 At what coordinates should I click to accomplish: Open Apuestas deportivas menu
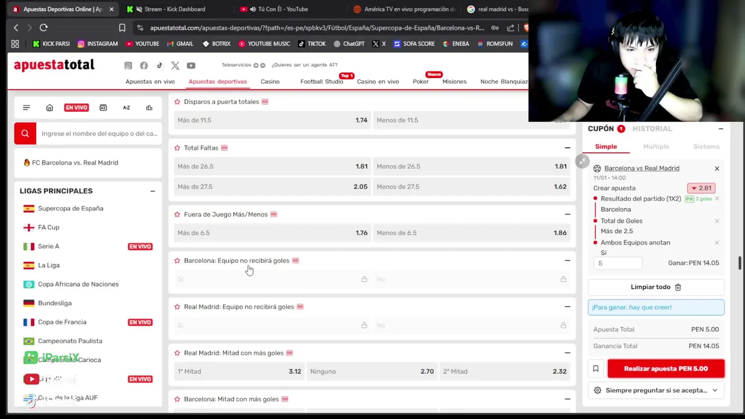[218, 81]
